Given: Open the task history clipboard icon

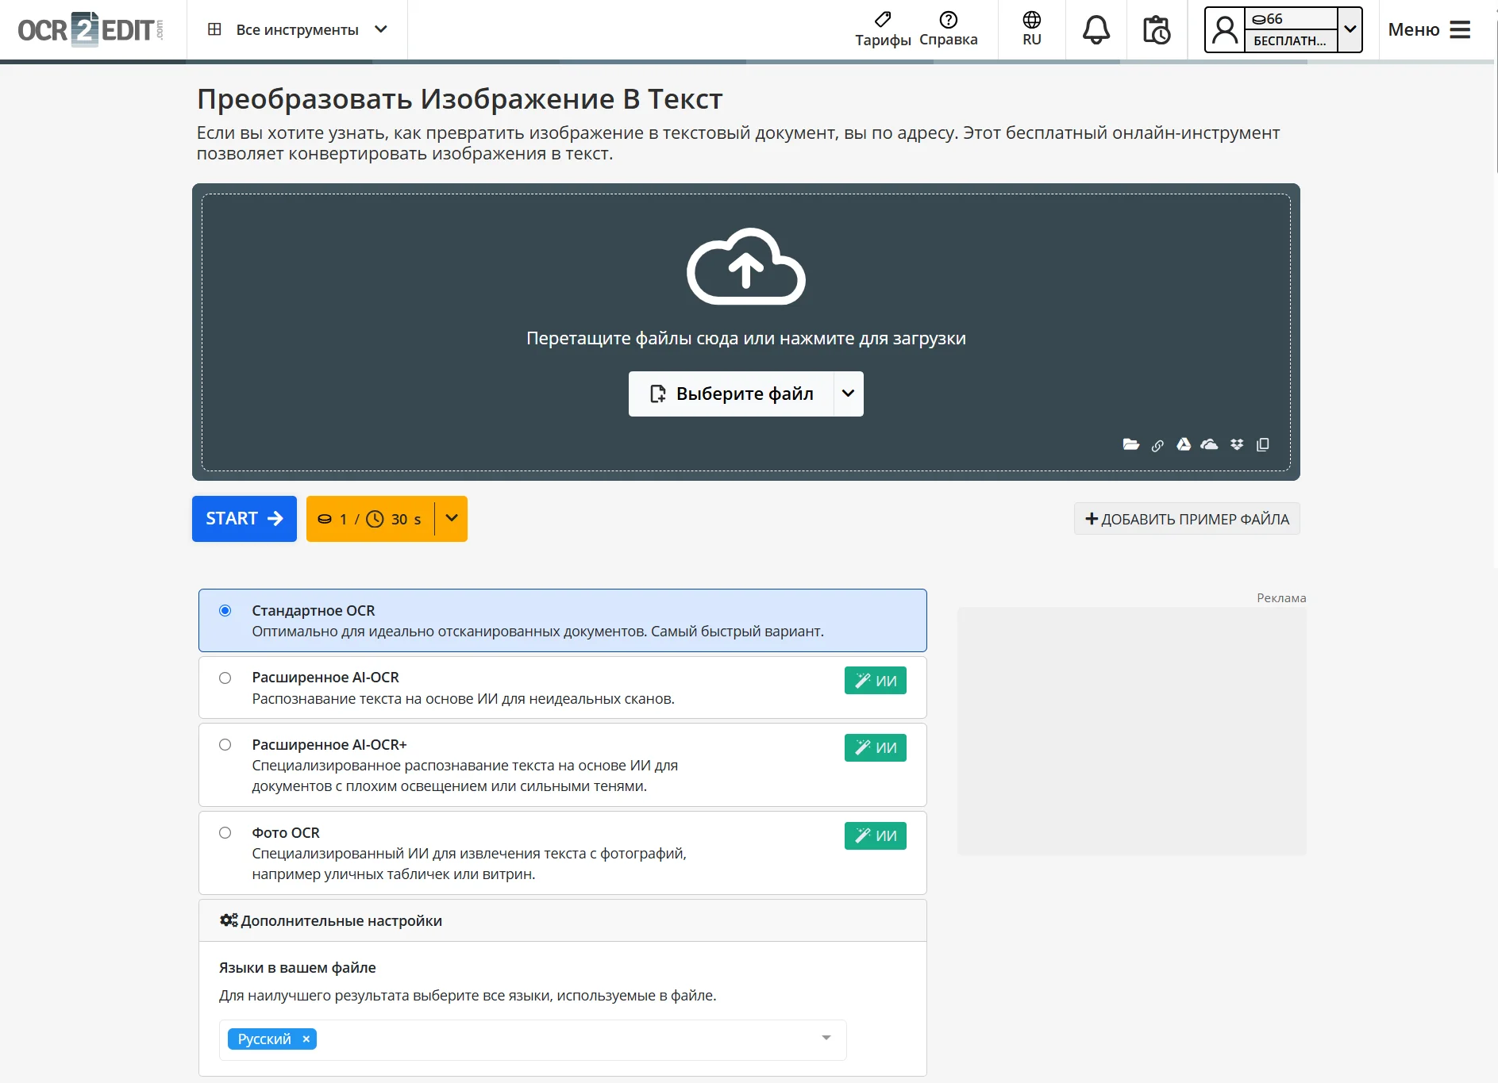Looking at the screenshot, I should [x=1156, y=30].
